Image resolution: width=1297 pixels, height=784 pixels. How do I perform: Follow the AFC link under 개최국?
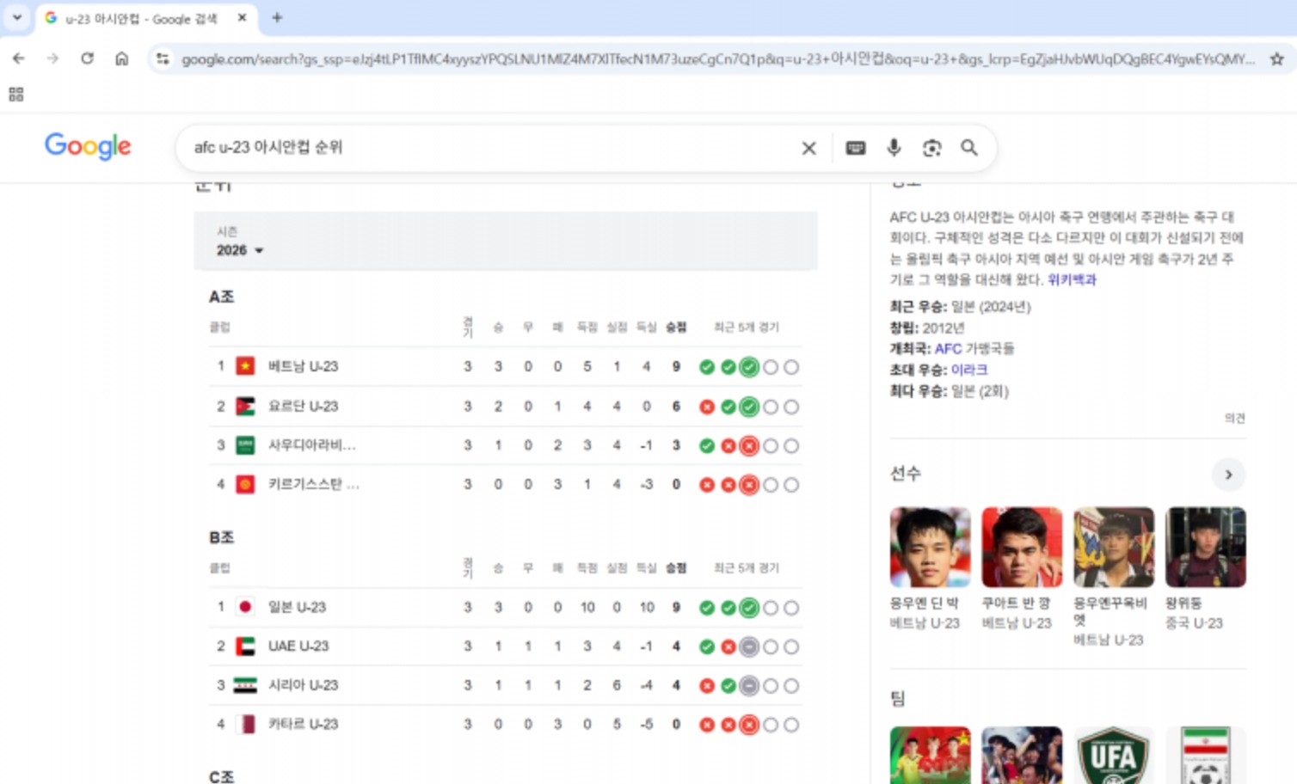point(948,348)
